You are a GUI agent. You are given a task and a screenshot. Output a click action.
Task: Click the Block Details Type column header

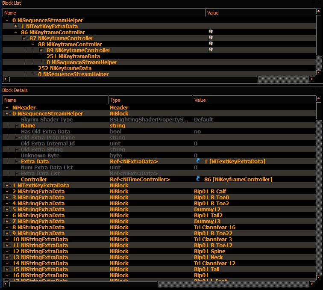click(x=150, y=100)
